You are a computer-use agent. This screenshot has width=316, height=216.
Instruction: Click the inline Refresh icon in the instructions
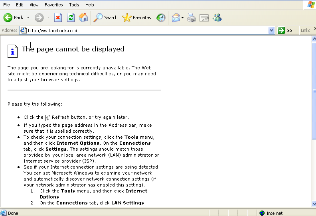pyautogui.click(x=47, y=118)
